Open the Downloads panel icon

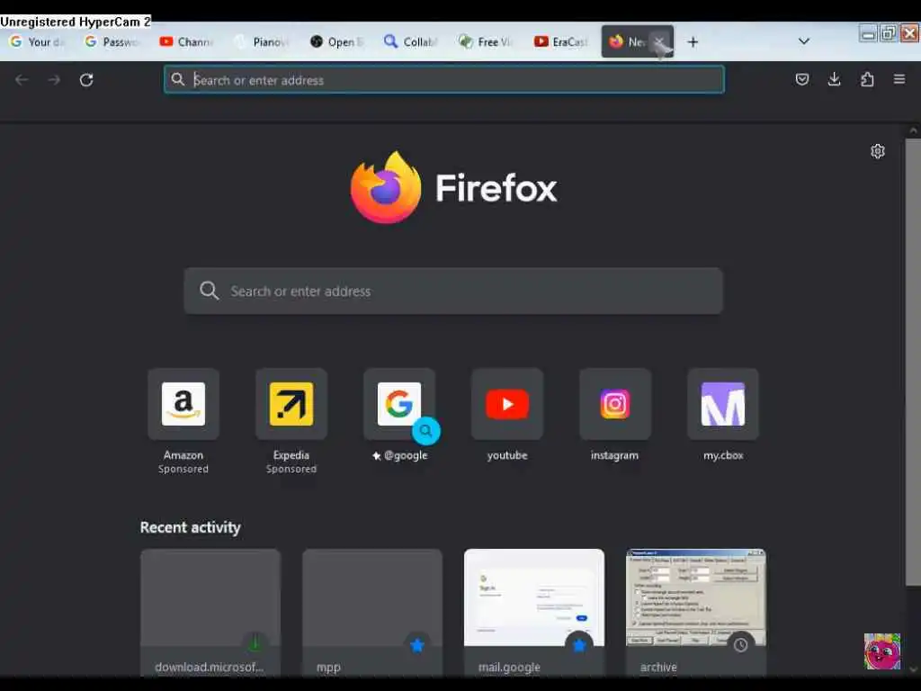coord(834,79)
